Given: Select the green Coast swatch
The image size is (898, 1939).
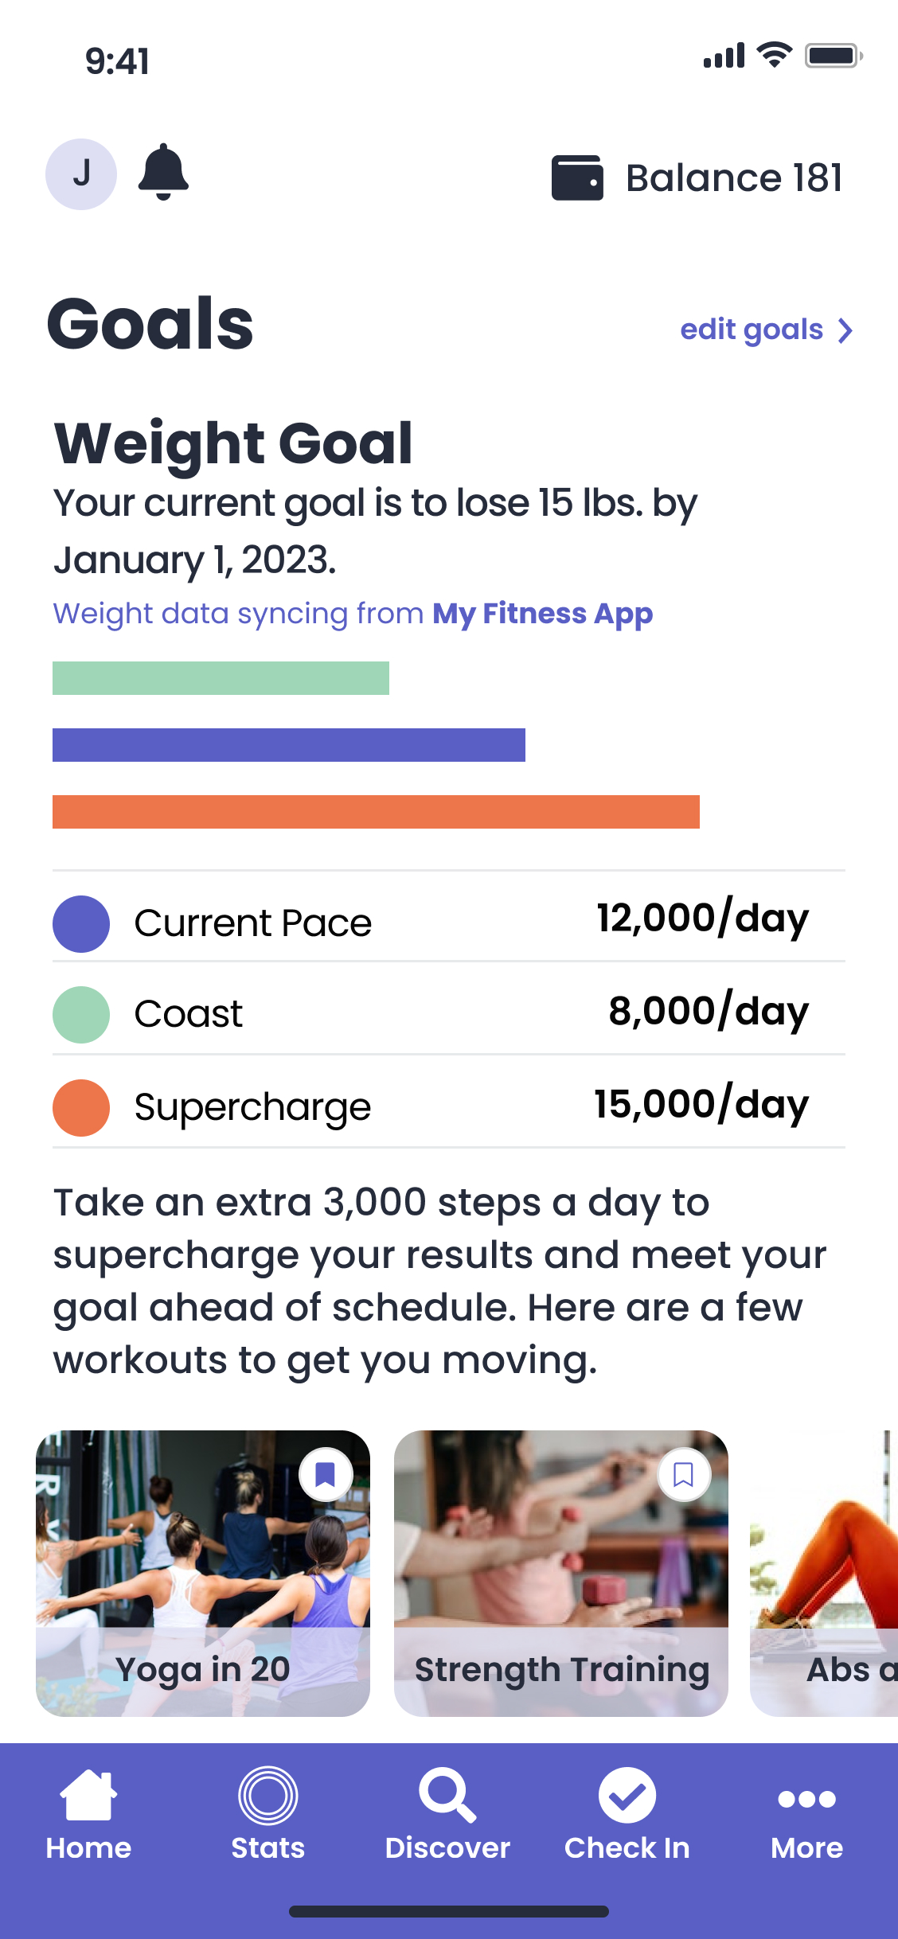Looking at the screenshot, I should coord(81,1015).
